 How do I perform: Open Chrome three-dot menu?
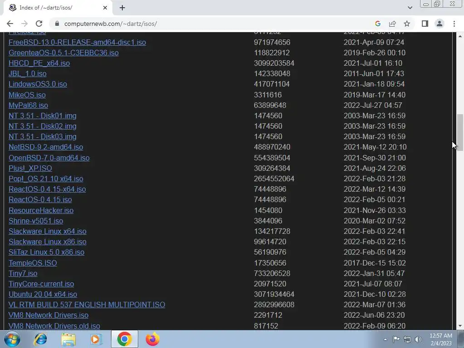(x=454, y=24)
